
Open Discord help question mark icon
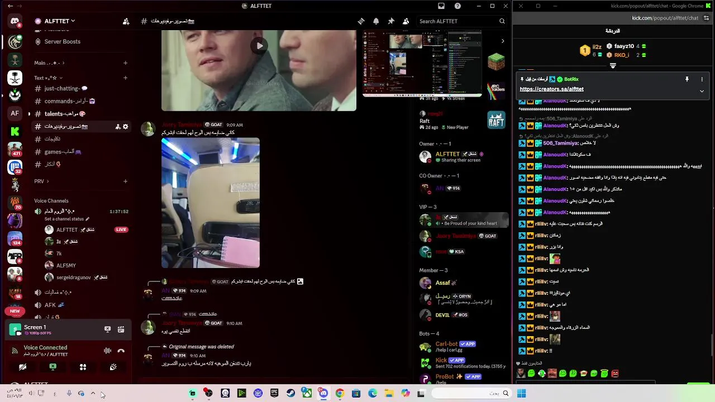point(458,6)
